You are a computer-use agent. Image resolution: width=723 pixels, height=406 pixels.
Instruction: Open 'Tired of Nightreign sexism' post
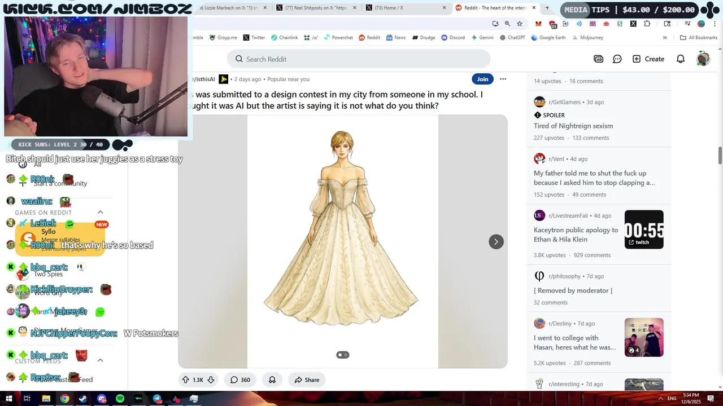pyautogui.click(x=573, y=126)
